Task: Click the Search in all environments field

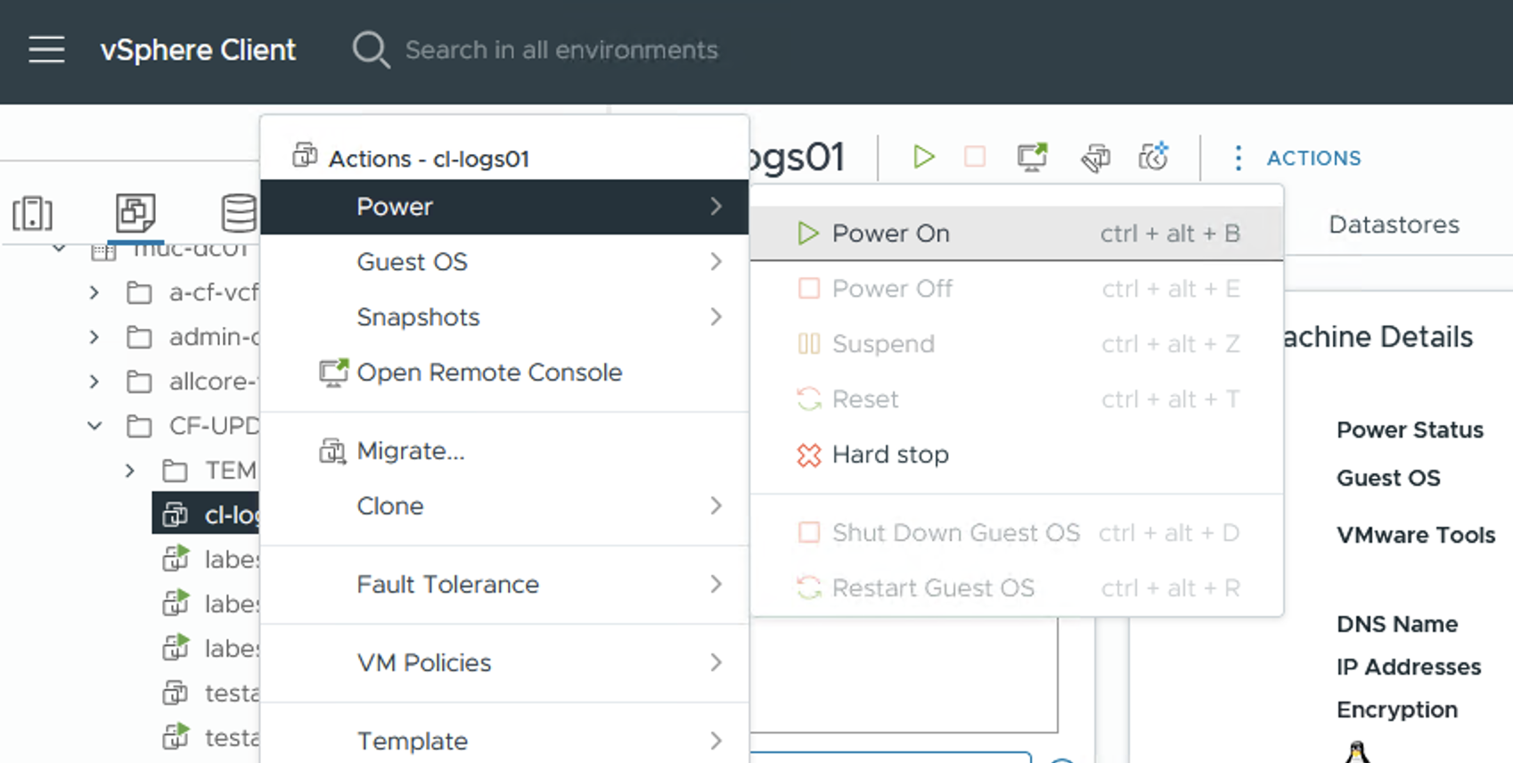Action: [561, 50]
